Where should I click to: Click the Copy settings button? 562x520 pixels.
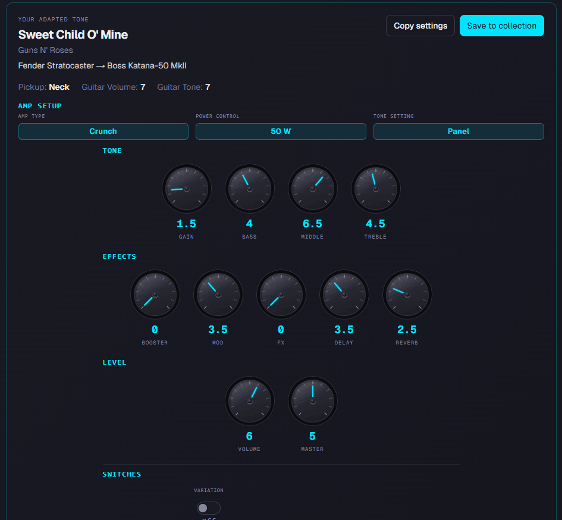point(420,26)
